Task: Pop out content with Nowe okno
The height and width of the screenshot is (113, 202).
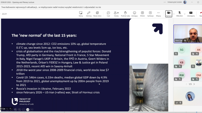Action: tap(97, 14)
